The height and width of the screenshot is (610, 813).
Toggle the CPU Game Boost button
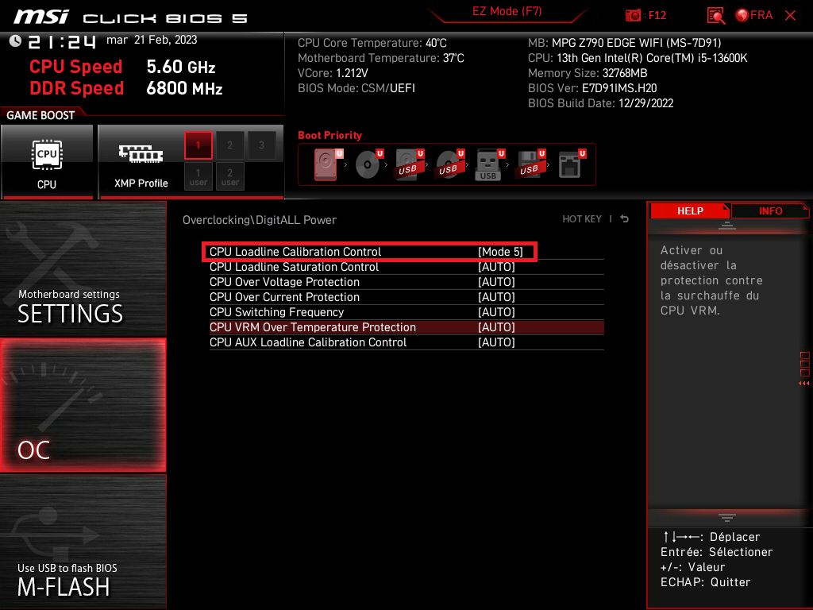point(47,162)
